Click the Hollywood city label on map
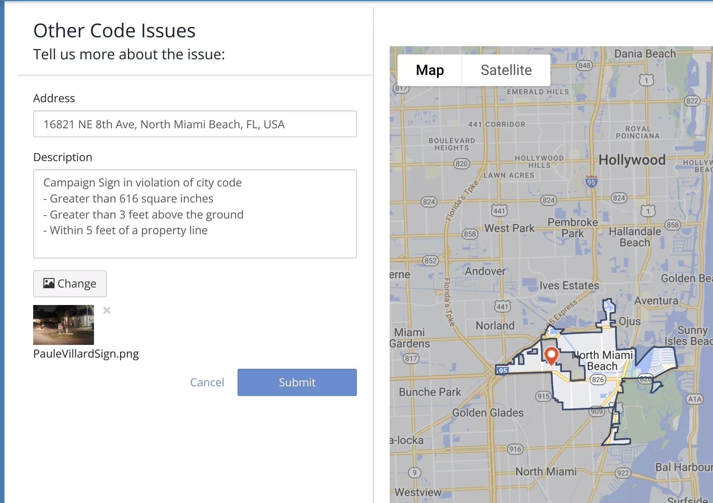The width and height of the screenshot is (713, 503). pyautogui.click(x=632, y=160)
